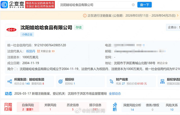Open the 股权穿透 card title
This screenshot has width=180, height=115.
coord(173,79)
